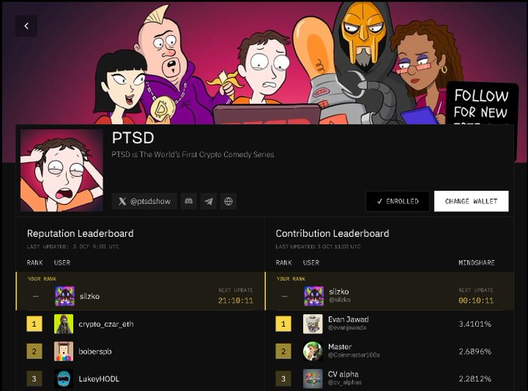Click User column header in Reputation Leaderboard
This screenshot has height=391, width=528.
(62, 263)
